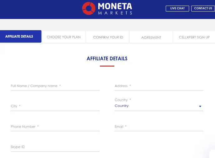Go to the Confirm Your ID tab
215x158 pixels.
point(108,37)
